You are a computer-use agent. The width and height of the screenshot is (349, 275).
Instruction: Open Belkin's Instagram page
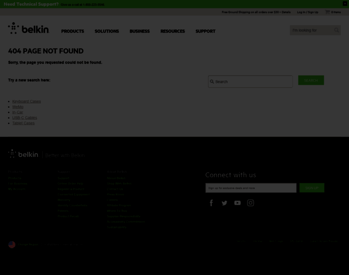click(250, 203)
